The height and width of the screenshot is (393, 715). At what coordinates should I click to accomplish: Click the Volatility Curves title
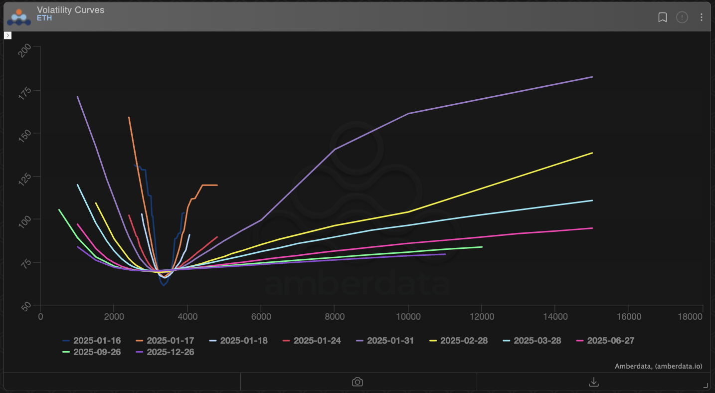(71, 9)
